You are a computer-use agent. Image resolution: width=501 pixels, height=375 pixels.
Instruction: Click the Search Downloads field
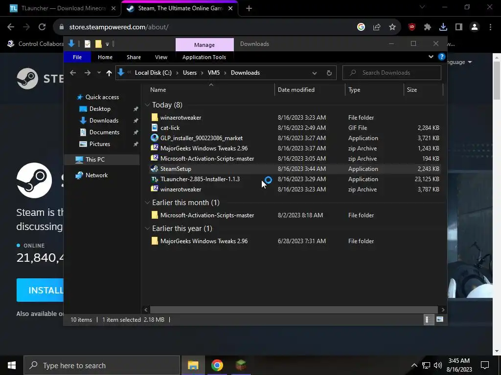(x=392, y=73)
